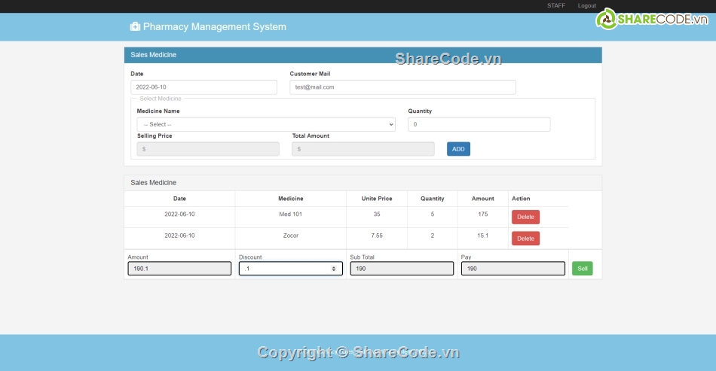
Task: Click the medical kit icon in header
Action: pos(135,26)
